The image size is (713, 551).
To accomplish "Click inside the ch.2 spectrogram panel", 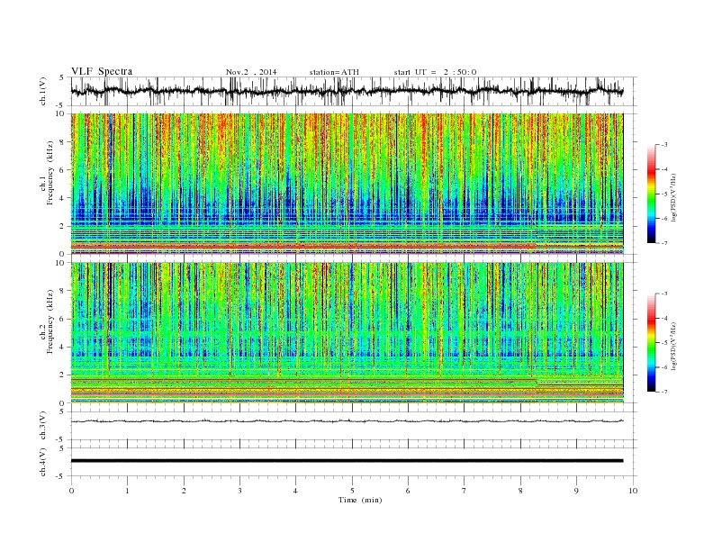I will (347, 333).
